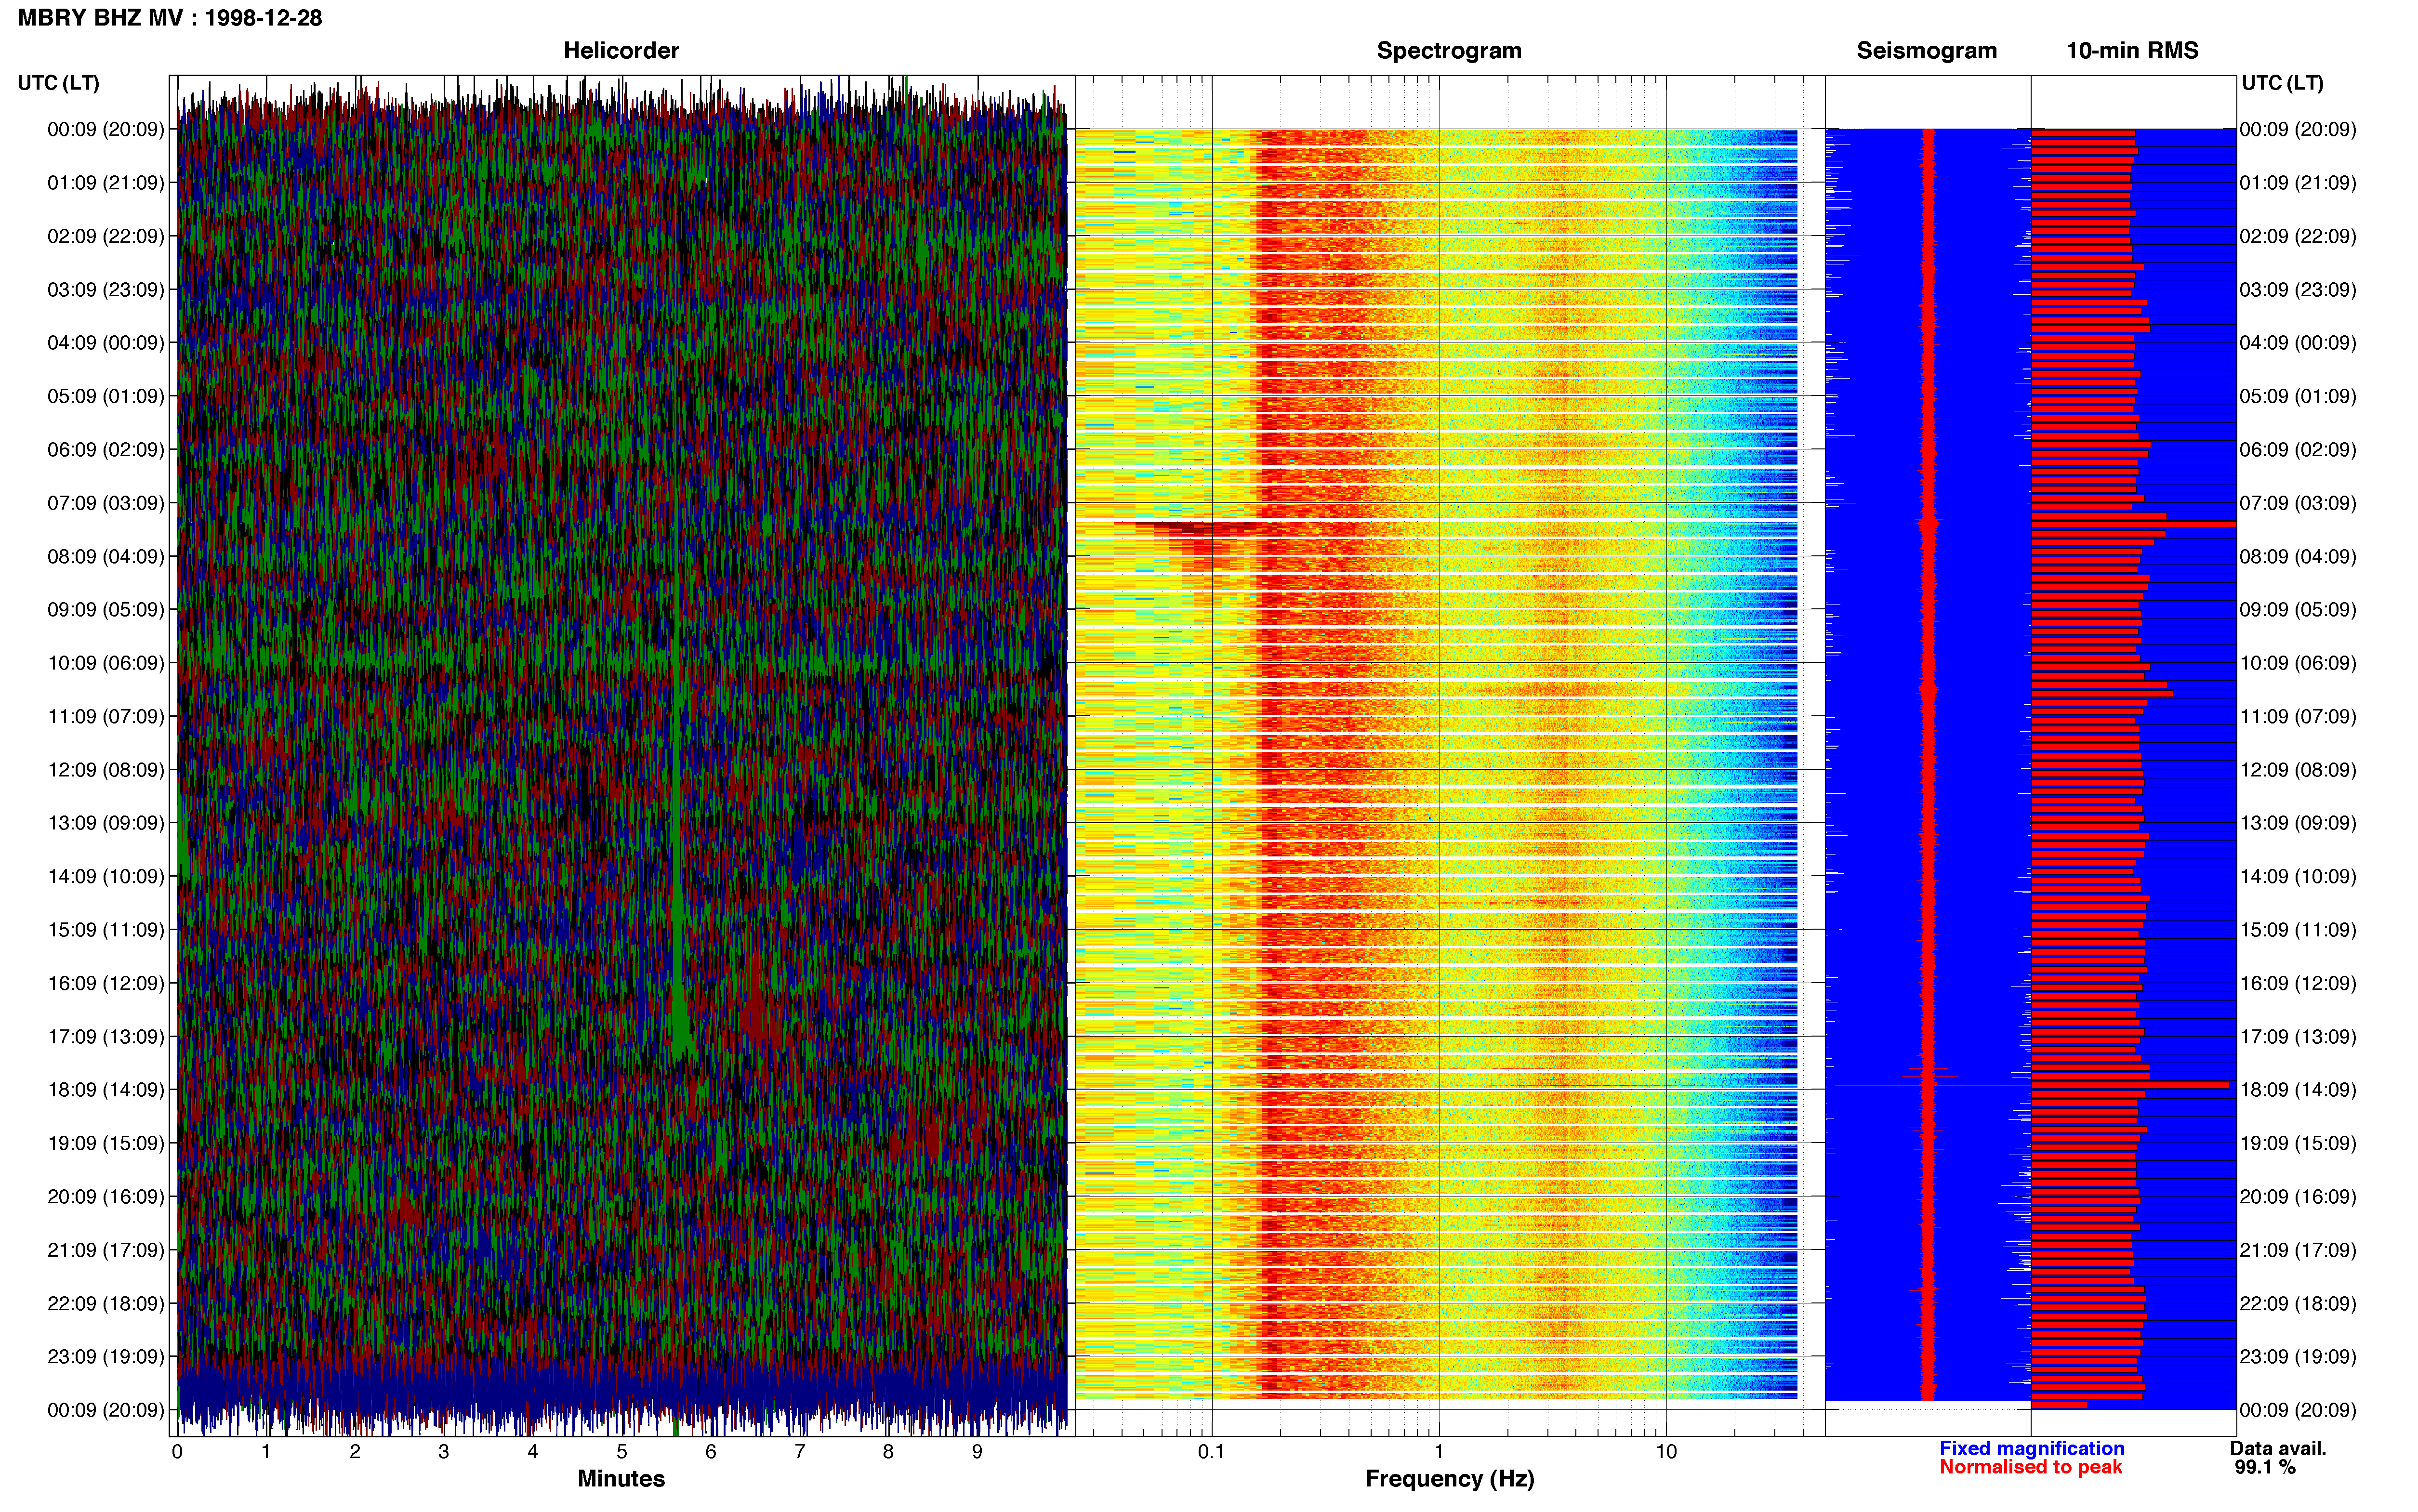This screenshot has height=1512, width=2418.
Task: Select the Seismogram panel heading
Action: click(1926, 51)
